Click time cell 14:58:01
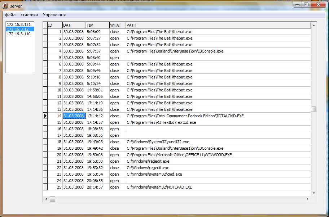 click(x=98, y=90)
